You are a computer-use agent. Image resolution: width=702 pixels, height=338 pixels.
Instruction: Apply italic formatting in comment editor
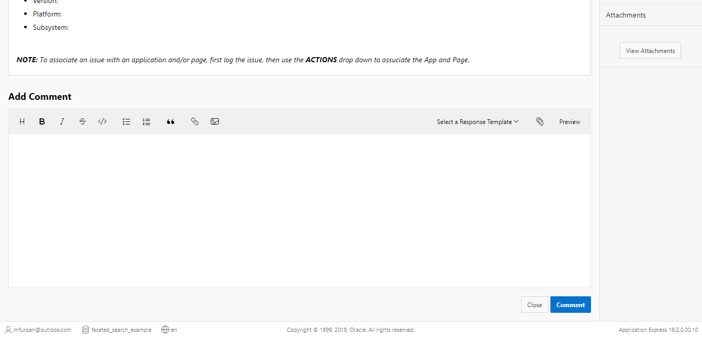tap(62, 122)
